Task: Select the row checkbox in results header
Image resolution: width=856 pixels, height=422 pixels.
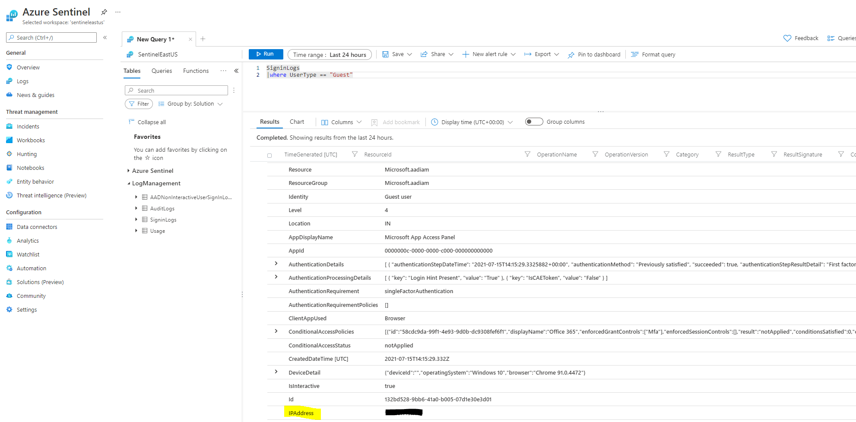Action: pyautogui.click(x=269, y=154)
